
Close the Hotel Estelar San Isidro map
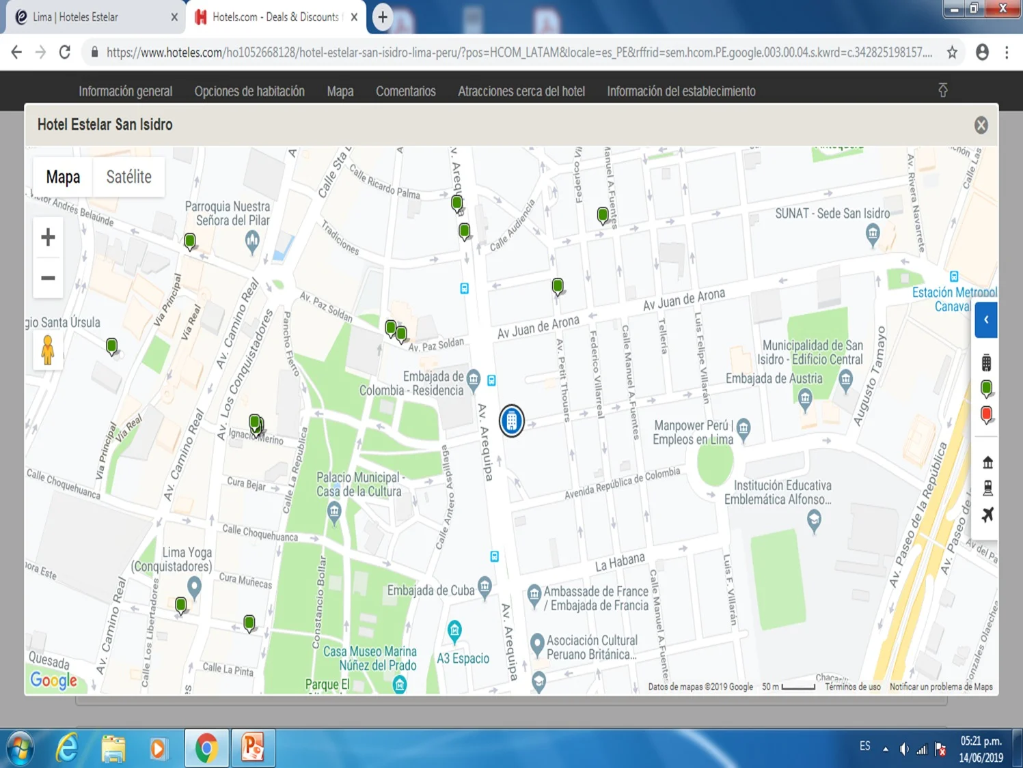point(981,125)
